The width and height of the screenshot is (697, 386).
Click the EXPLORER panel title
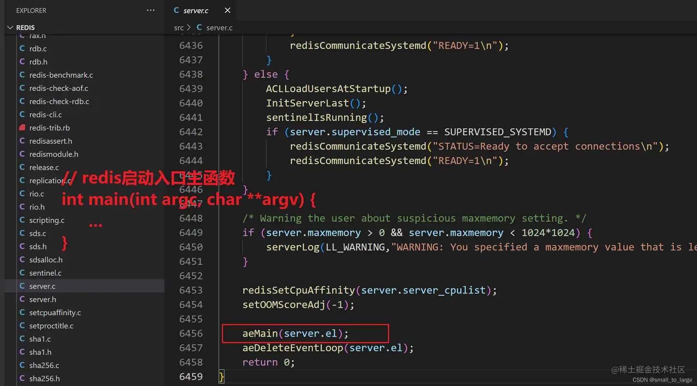point(31,10)
